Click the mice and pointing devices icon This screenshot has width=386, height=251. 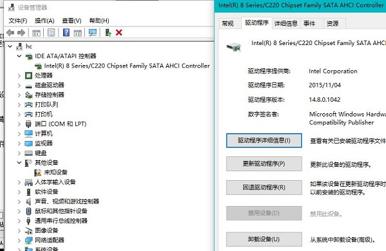28,211
